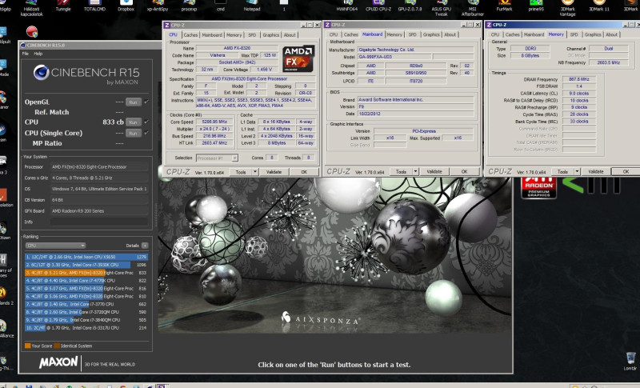
Task: Select ranking row Intel Core i7-3770
Action: point(86,304)
